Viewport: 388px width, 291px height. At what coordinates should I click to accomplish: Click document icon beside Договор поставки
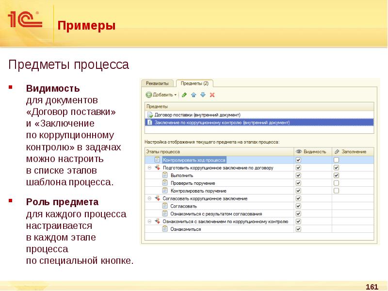(149, 115)
